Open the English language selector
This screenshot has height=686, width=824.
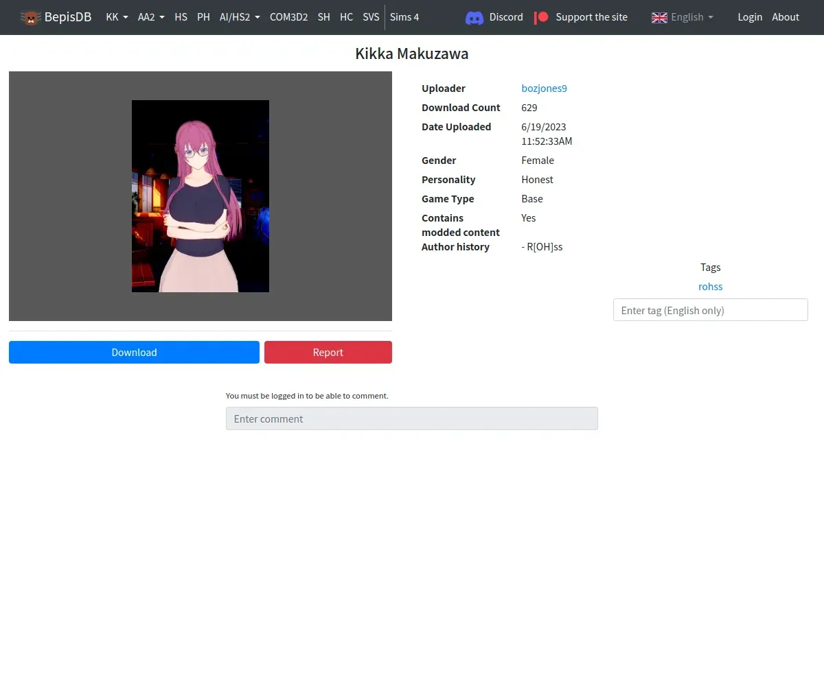(x=683, y=17)
